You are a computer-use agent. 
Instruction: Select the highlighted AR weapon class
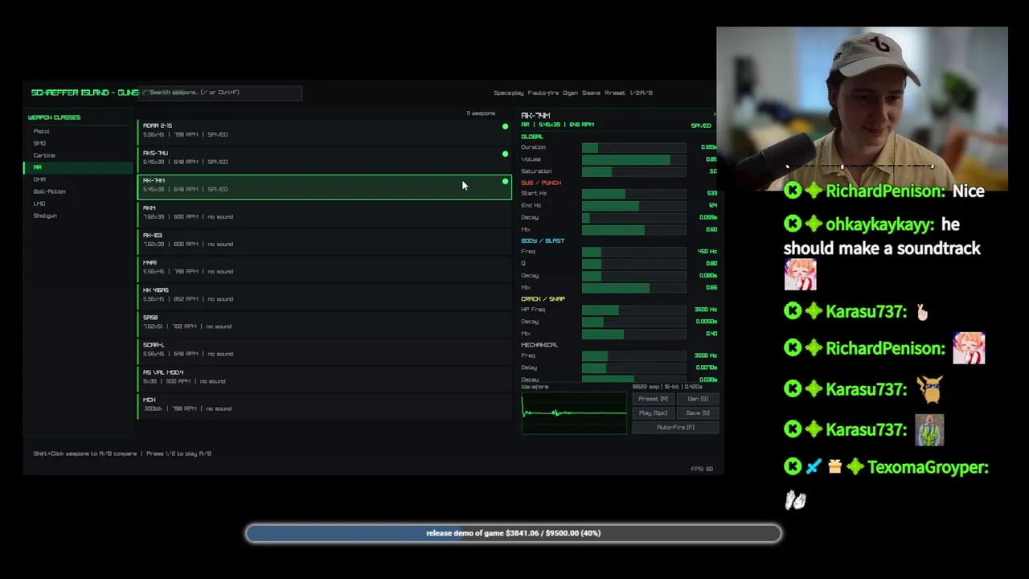coord(78,167)
